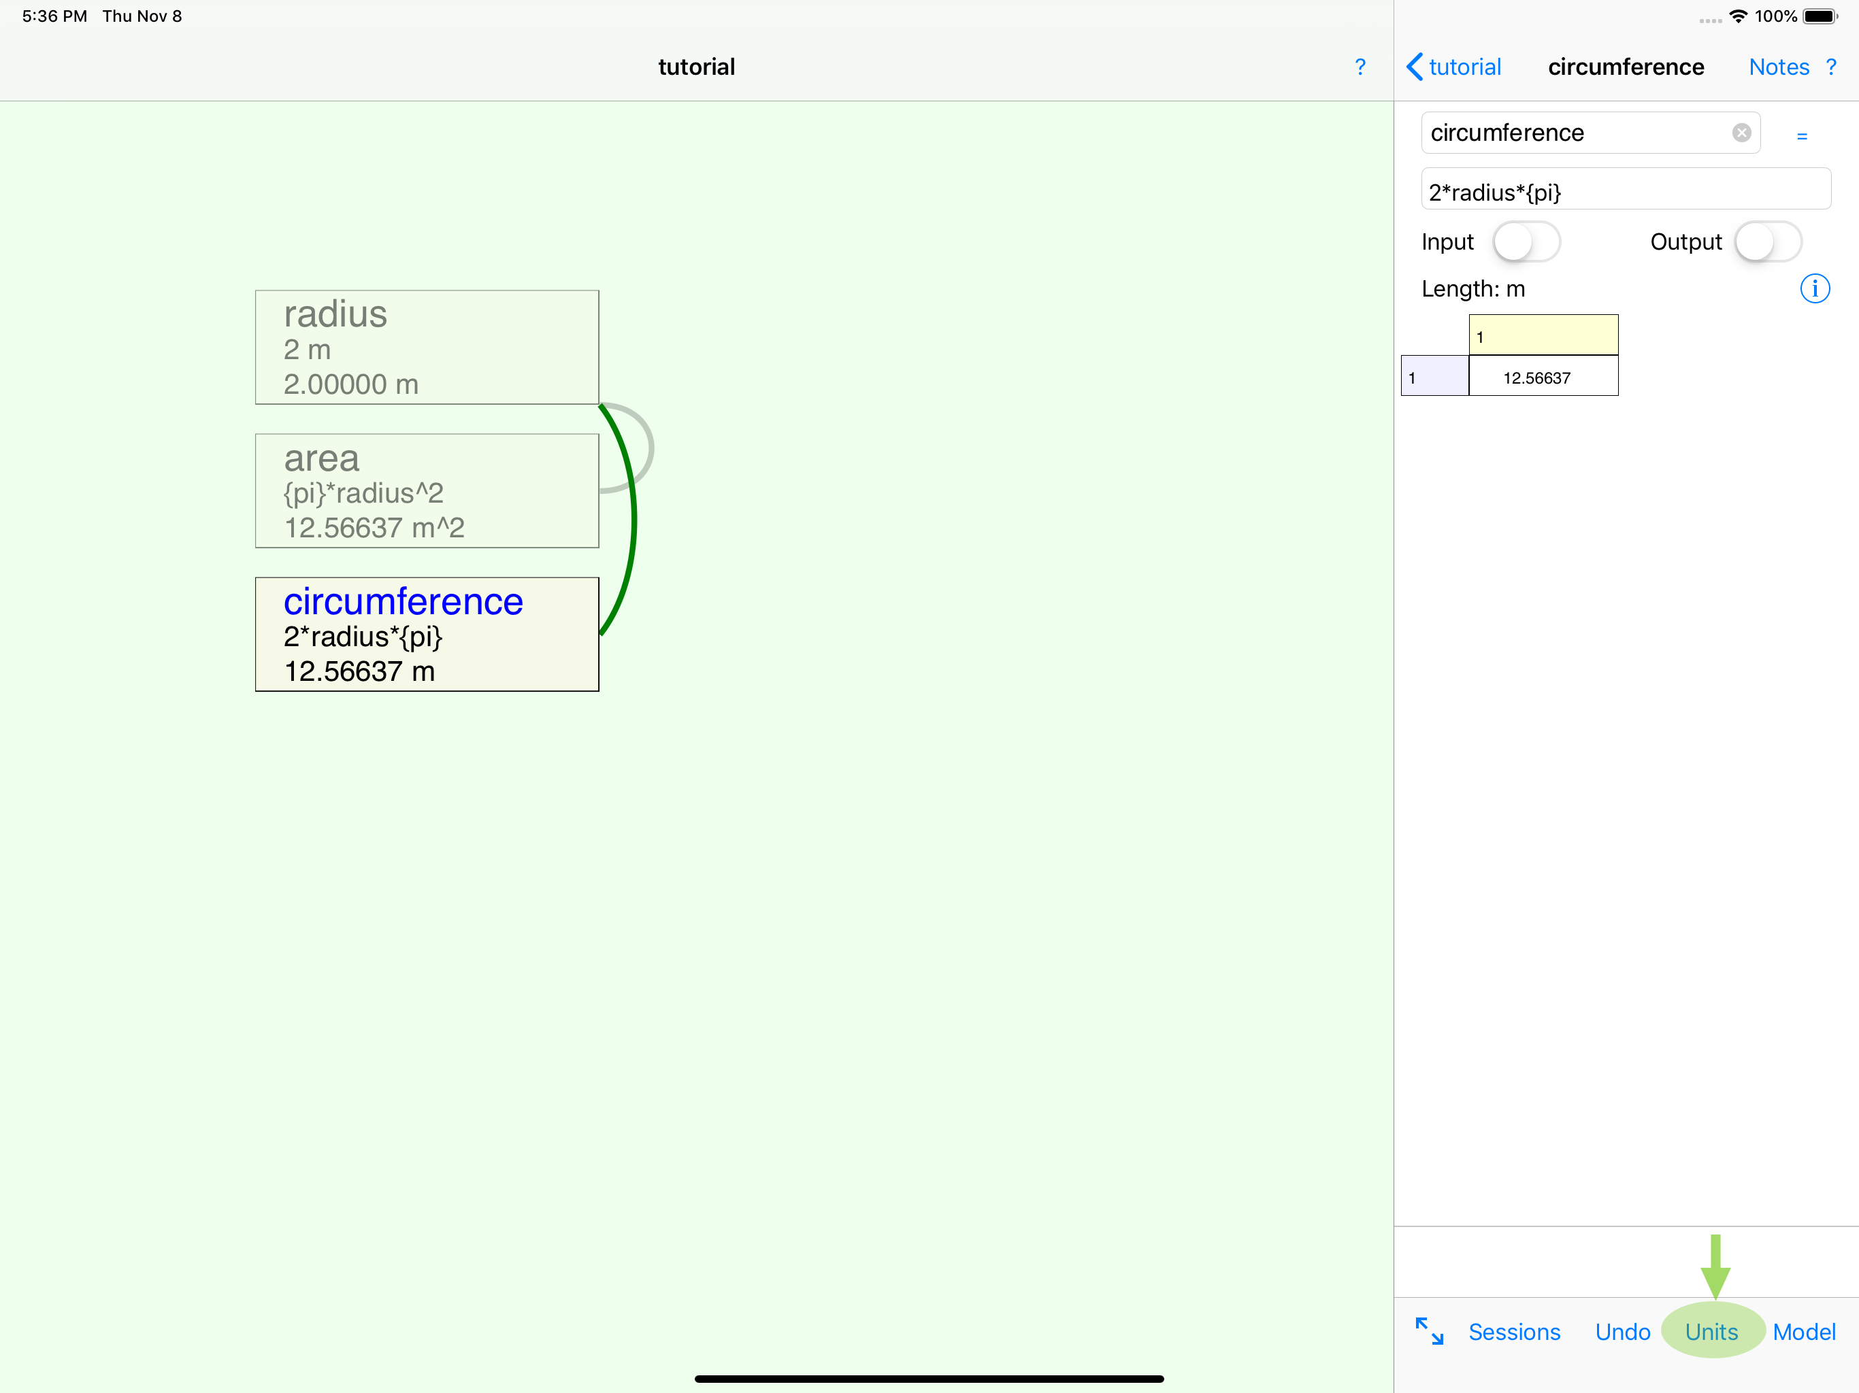Screen dimensions: 1859x1393
Task: Select the circumference block in the diagram
Action: [427, 635]
